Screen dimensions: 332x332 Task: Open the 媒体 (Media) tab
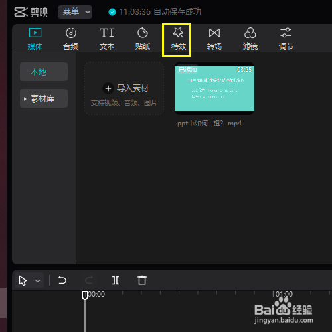[35, 39]
